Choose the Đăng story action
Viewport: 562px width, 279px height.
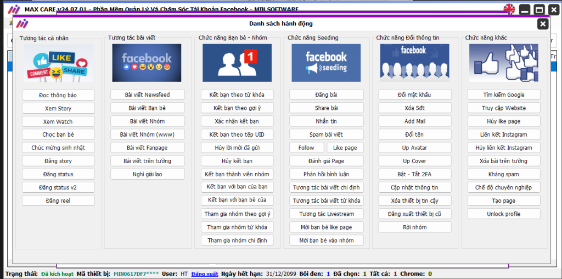tap(58, 161)
